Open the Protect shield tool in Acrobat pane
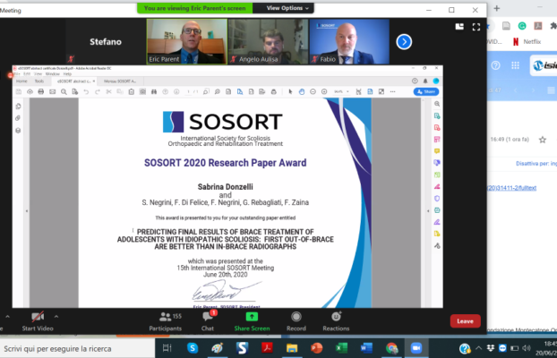Viewport: 557px width, 358px height. click(437, 198)
